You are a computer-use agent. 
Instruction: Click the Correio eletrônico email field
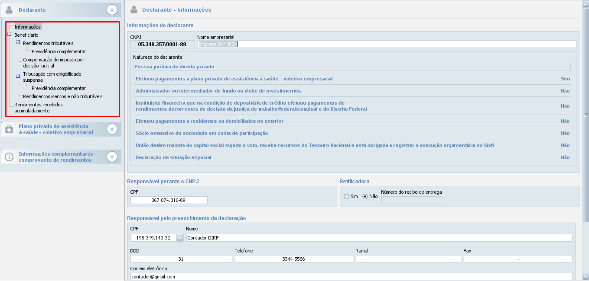(351, 277)
